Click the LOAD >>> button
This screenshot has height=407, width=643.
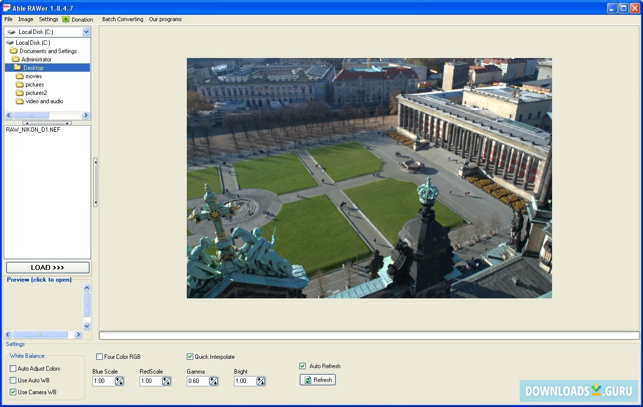pyautogui.click(x=48, y=267)
